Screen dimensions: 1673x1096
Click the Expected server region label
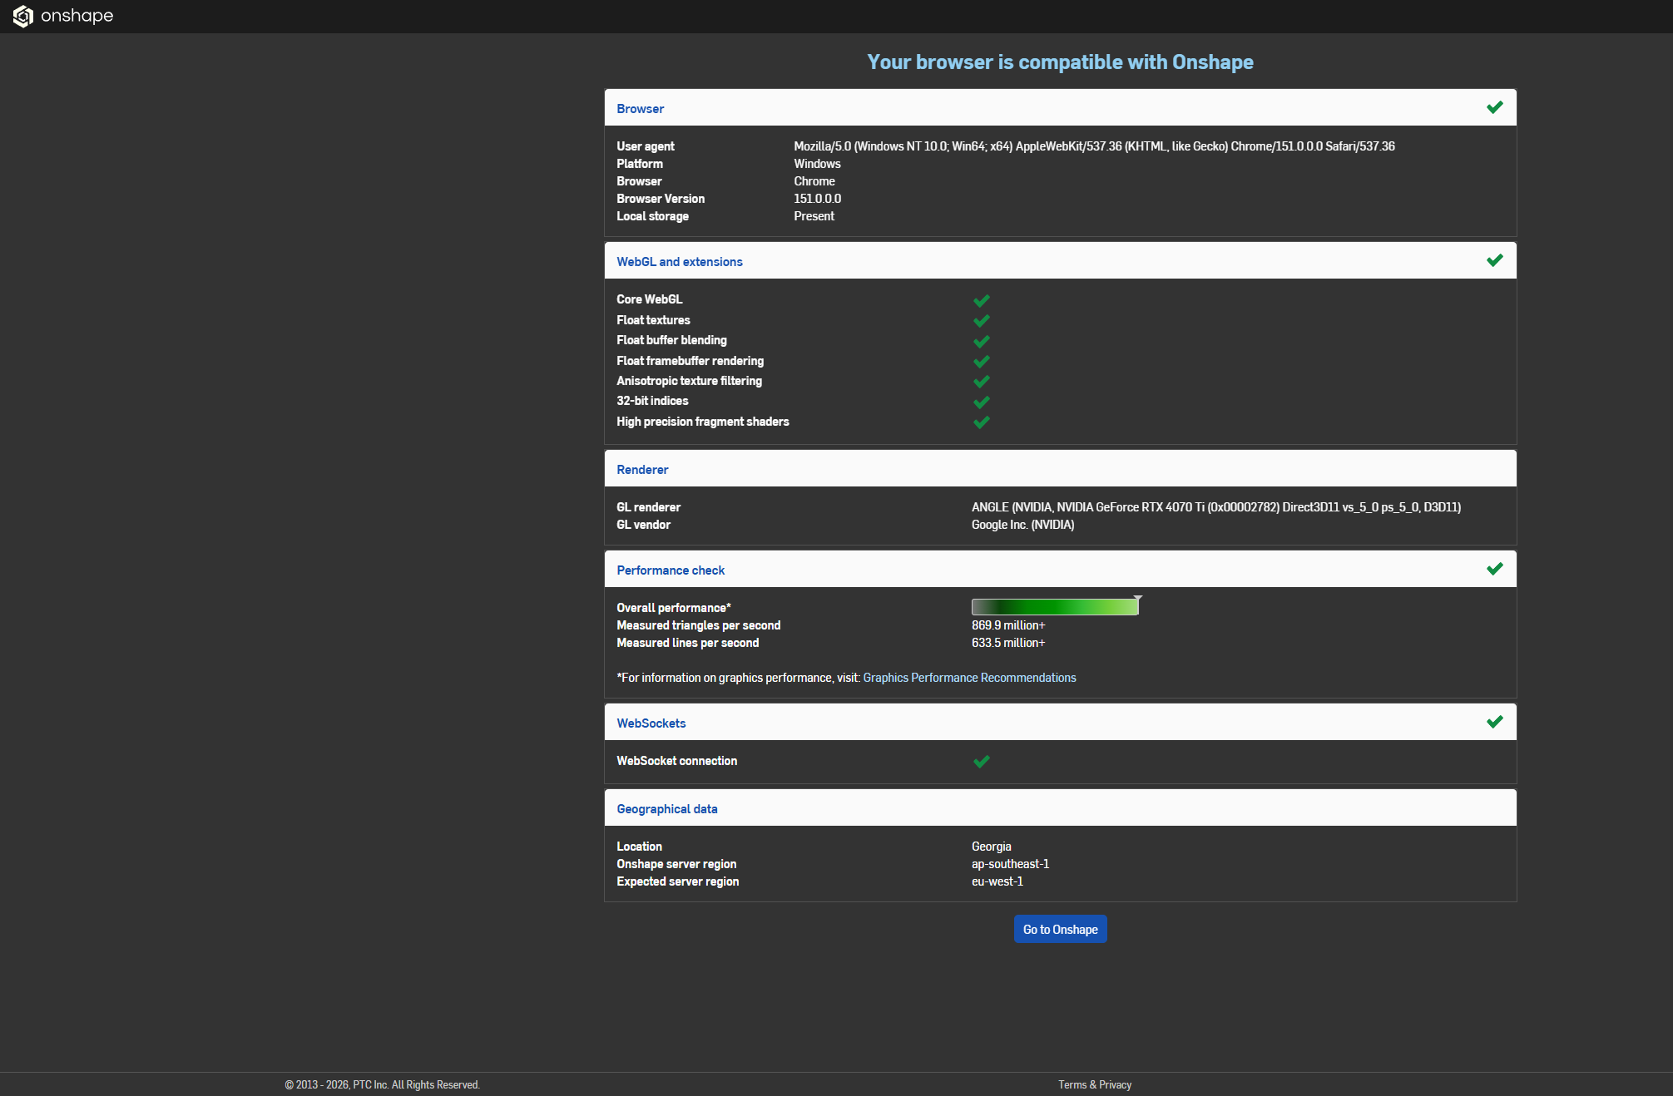point(678,881)
